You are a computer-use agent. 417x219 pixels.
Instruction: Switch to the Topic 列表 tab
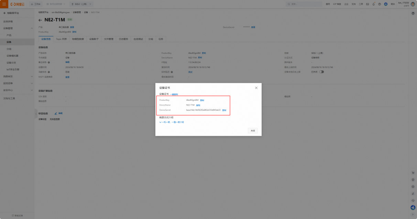tap(62, 39)
